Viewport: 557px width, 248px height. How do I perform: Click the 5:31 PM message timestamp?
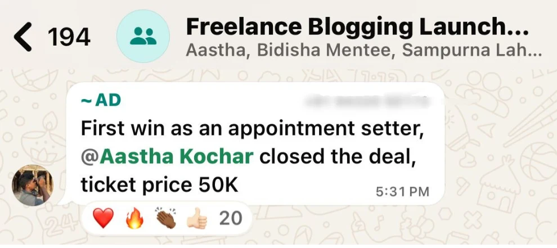pyautogui.click(x=402, y=192)
